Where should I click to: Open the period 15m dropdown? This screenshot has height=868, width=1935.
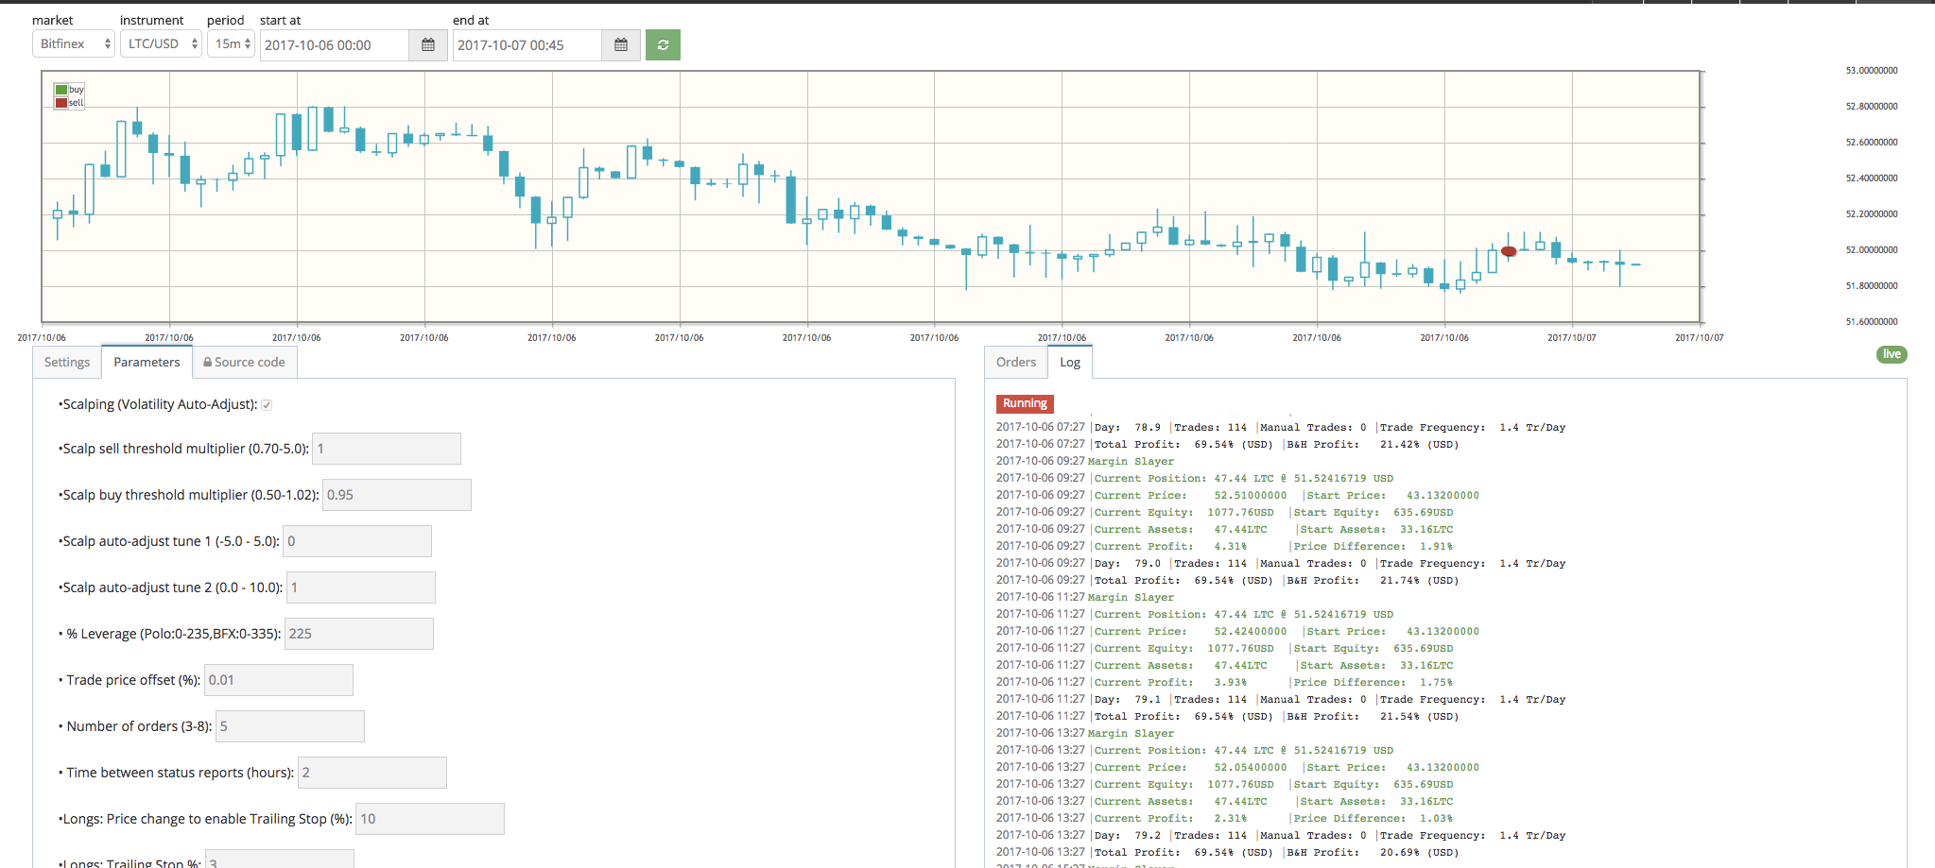click(231, 44)
